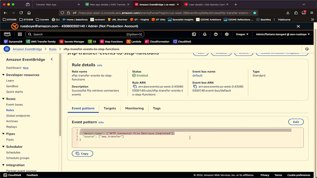Screen dimensions: 317x178
Task: Click the browser reload button
Action: coord(21,13)
